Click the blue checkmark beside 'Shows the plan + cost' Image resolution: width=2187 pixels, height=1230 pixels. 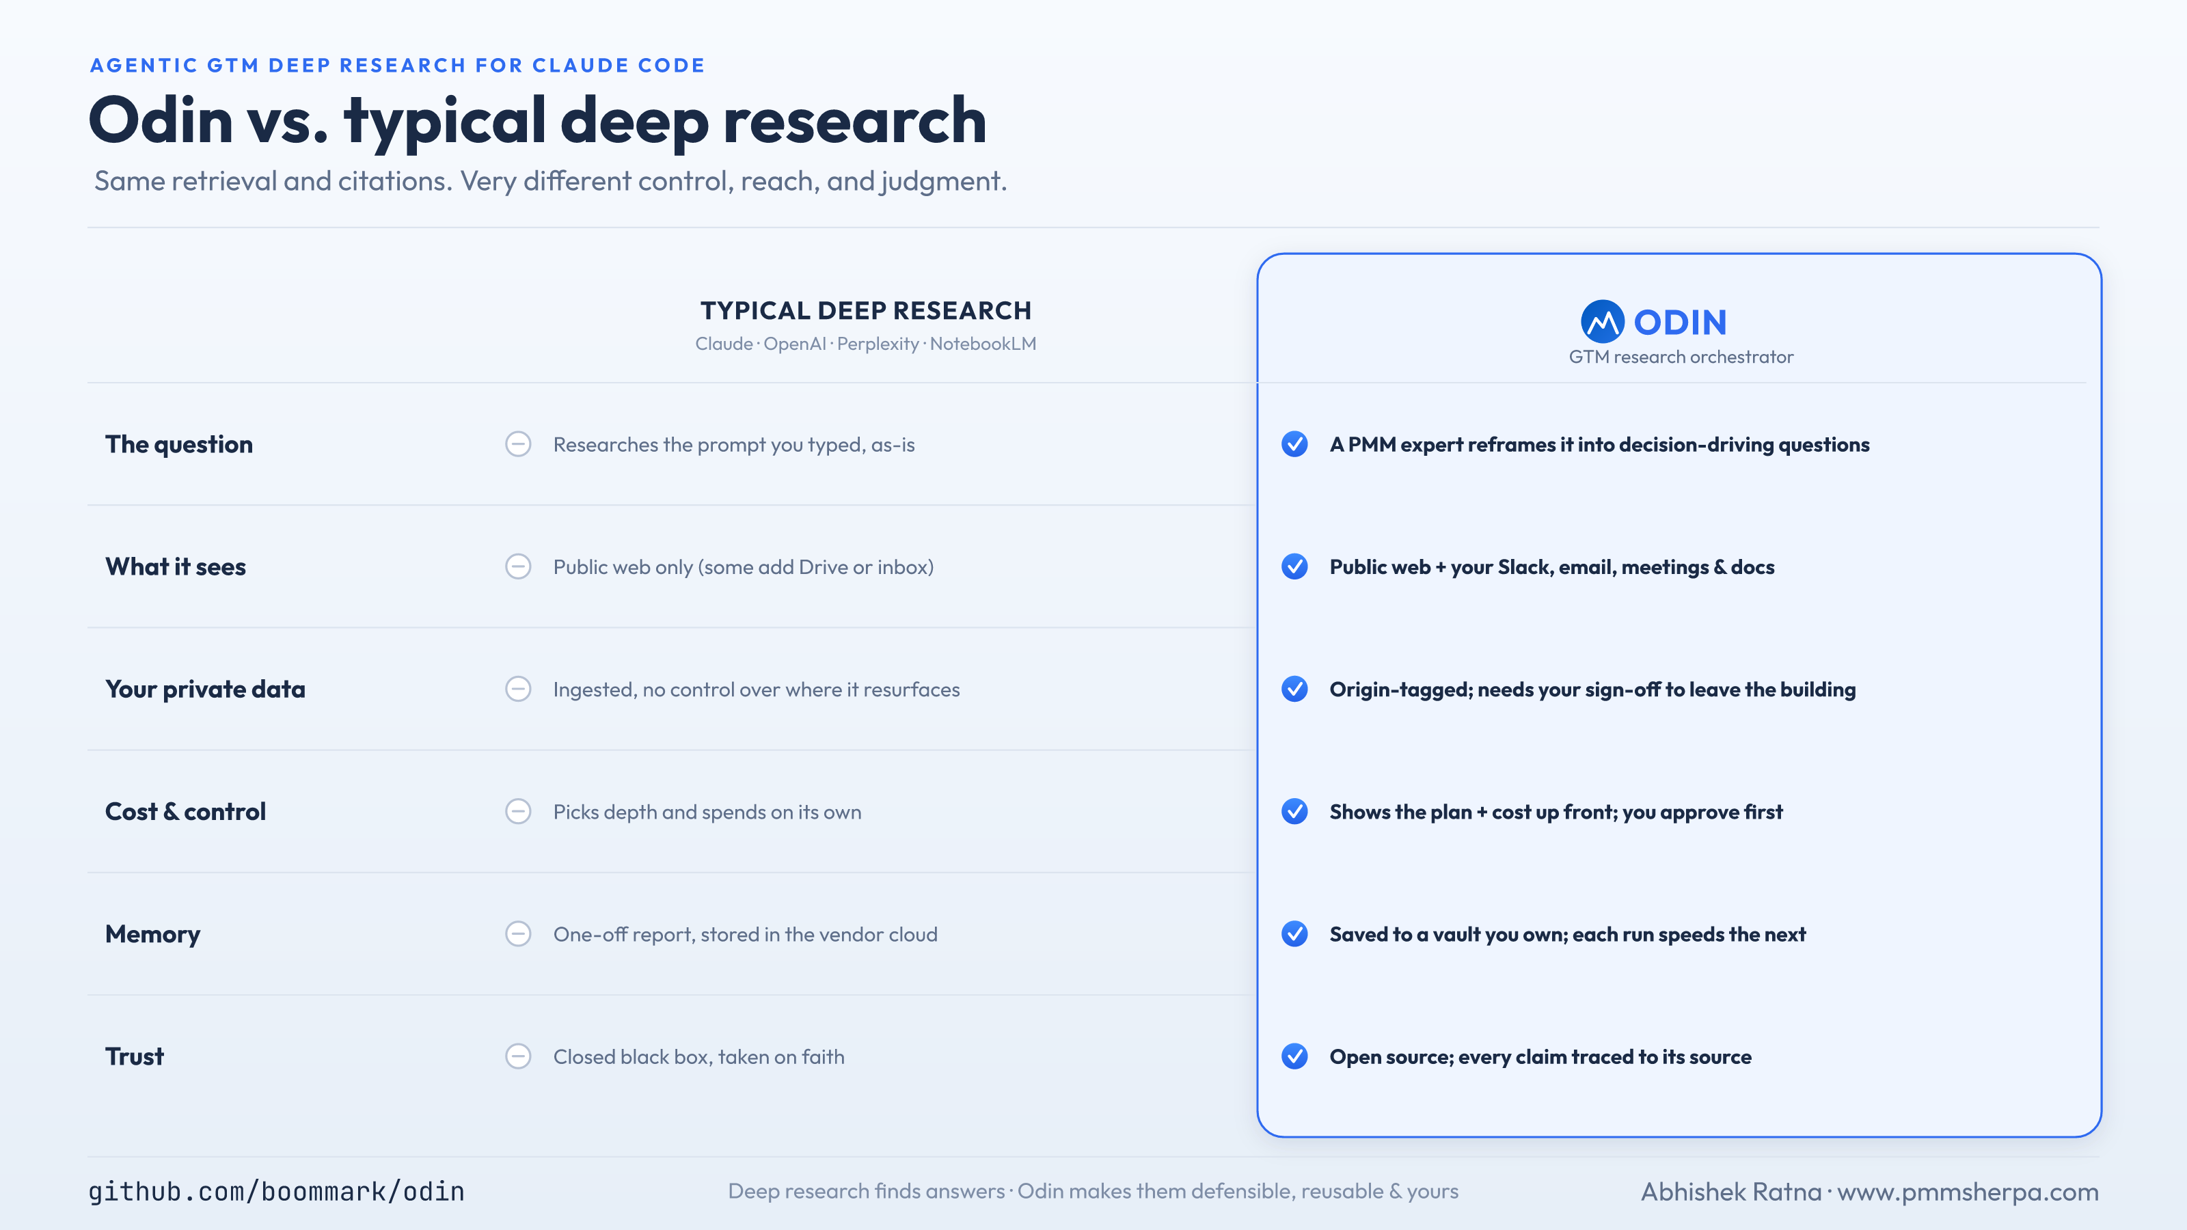coord(1294,812)
